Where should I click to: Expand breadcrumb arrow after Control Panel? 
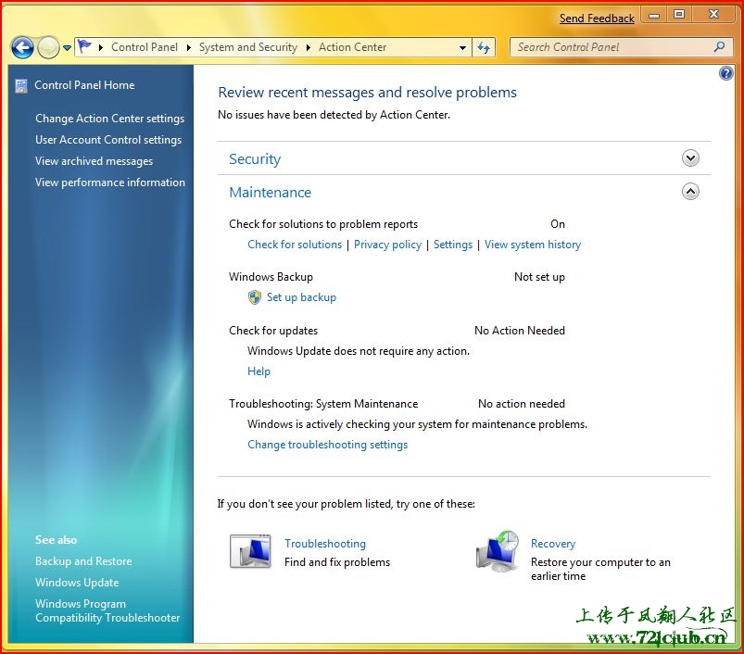point(188,47)
